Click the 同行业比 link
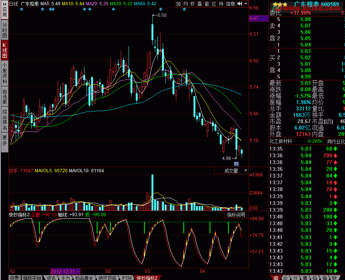The height and width of the screenshot is (280, 345). click(x=336, y=142)
